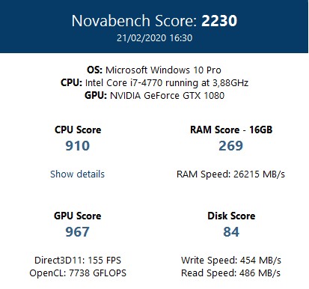
Task: Click the CPU Score label
Action: (x=78, y=130)
